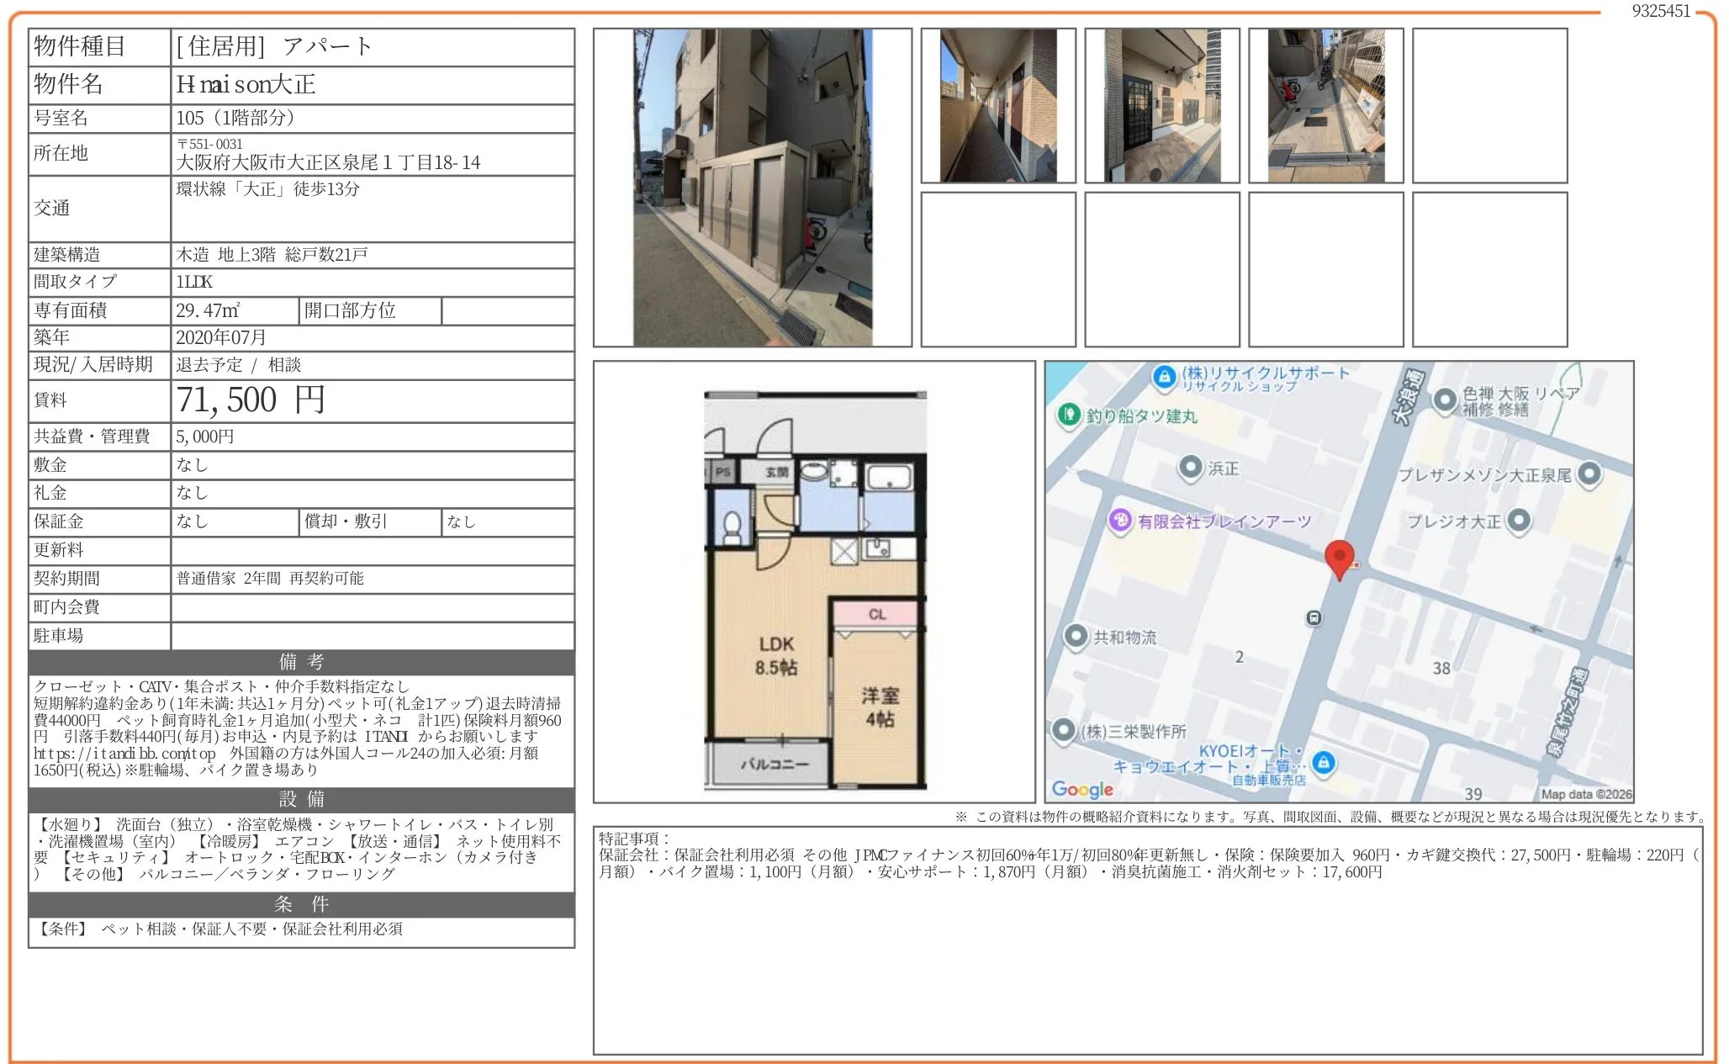Click the 色禅 大阪 リペア map marker
Screen dimensions: 1729x1064
pyautogui.click(x=1445, y=400)
